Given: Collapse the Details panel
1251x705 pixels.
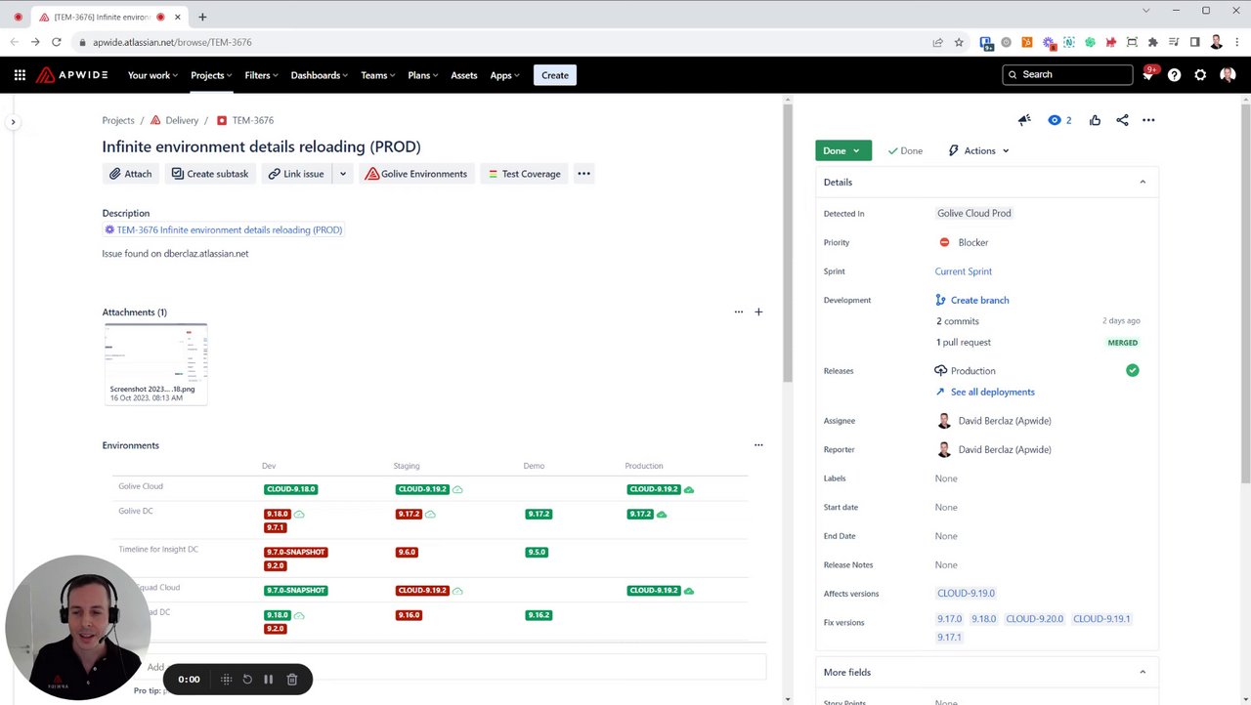Looking at the screenshot, I should coord(1143,182).
